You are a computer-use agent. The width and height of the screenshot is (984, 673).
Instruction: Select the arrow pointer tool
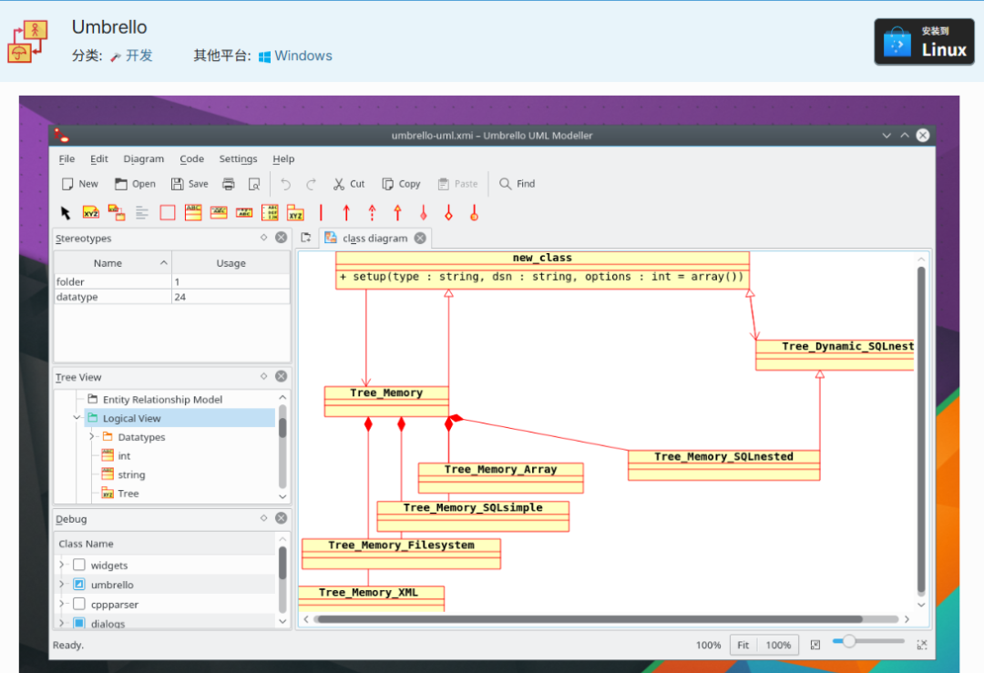pyautogui.click(x=66, y=213)
